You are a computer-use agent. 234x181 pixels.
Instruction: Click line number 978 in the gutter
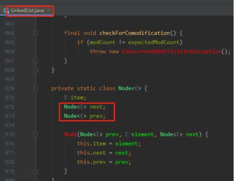[x=9, y=162]
